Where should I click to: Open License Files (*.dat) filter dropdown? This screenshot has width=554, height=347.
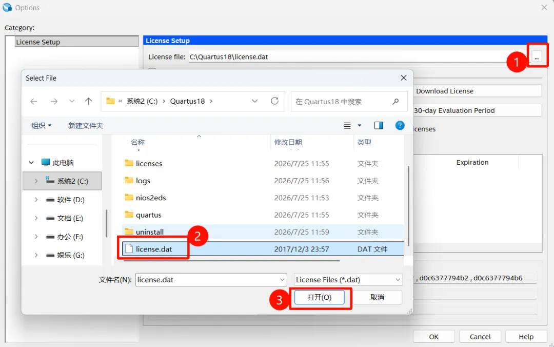[x=348, y=280]
